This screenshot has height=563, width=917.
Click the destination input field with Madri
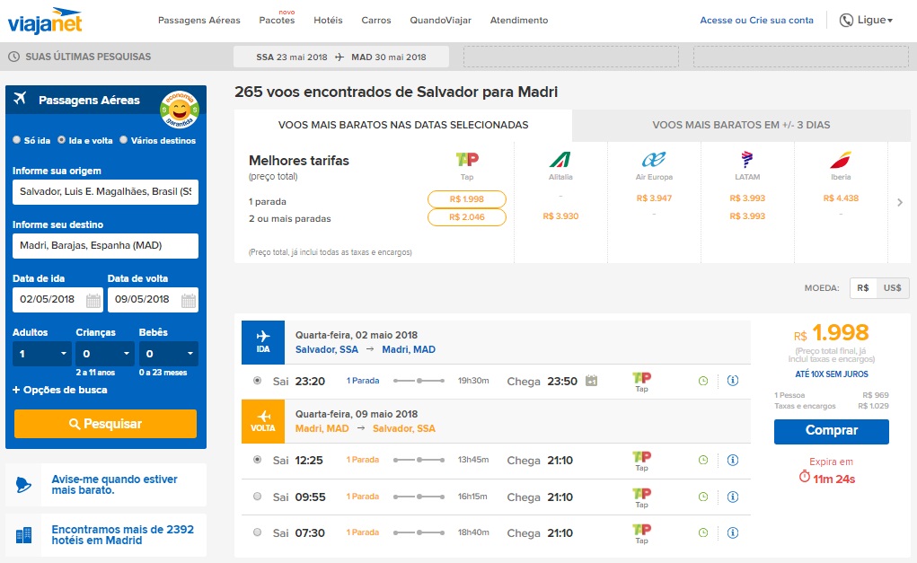[x=105, y=245]
